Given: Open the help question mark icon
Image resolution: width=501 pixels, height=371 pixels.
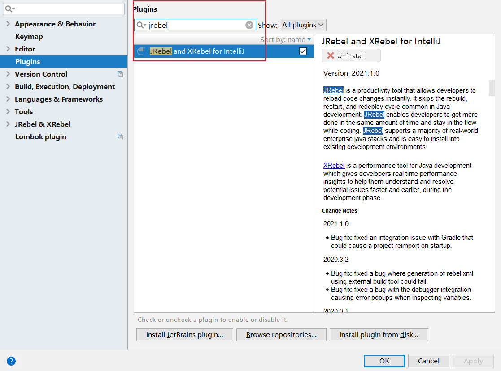Looking at the screenshot, I should [x=11, y=361].
